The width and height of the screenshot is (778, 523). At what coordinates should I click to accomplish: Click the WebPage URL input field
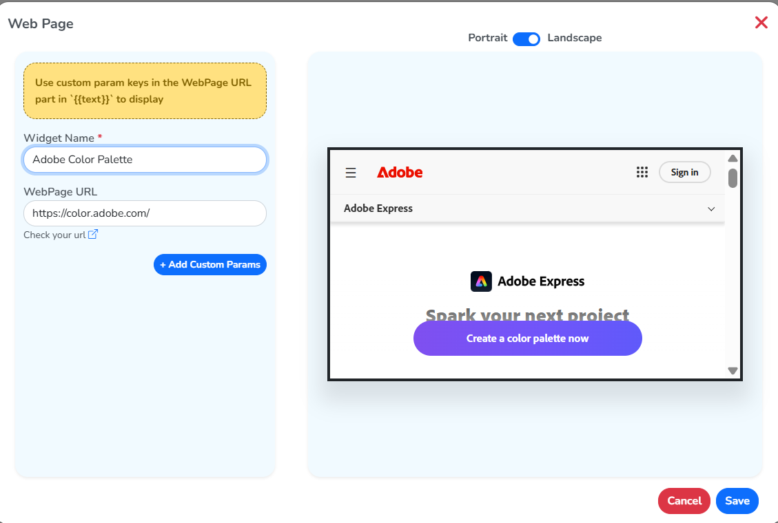(x=145, y=213)
